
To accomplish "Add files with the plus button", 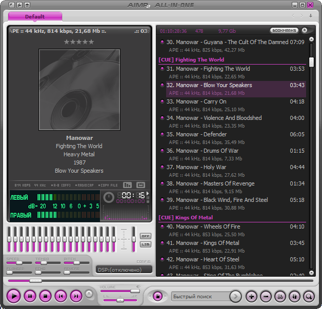I will 251,297.
